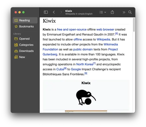Image resolution: width=146 pixels, height=127 pixels.
Task: Open the article outline list dropdown
Action: click(103, 12)
